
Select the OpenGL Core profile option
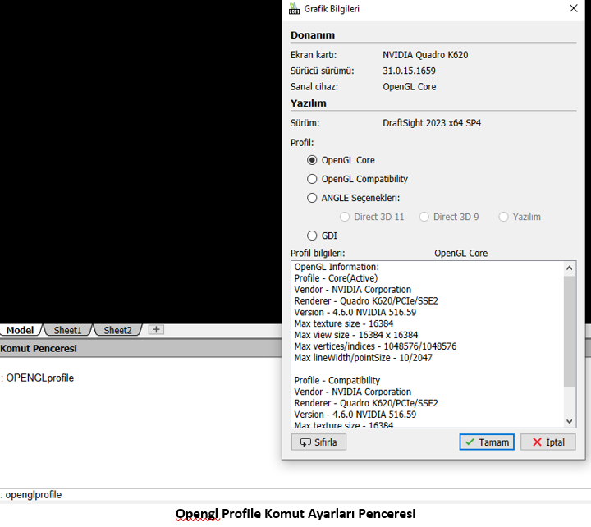point(312,160)
